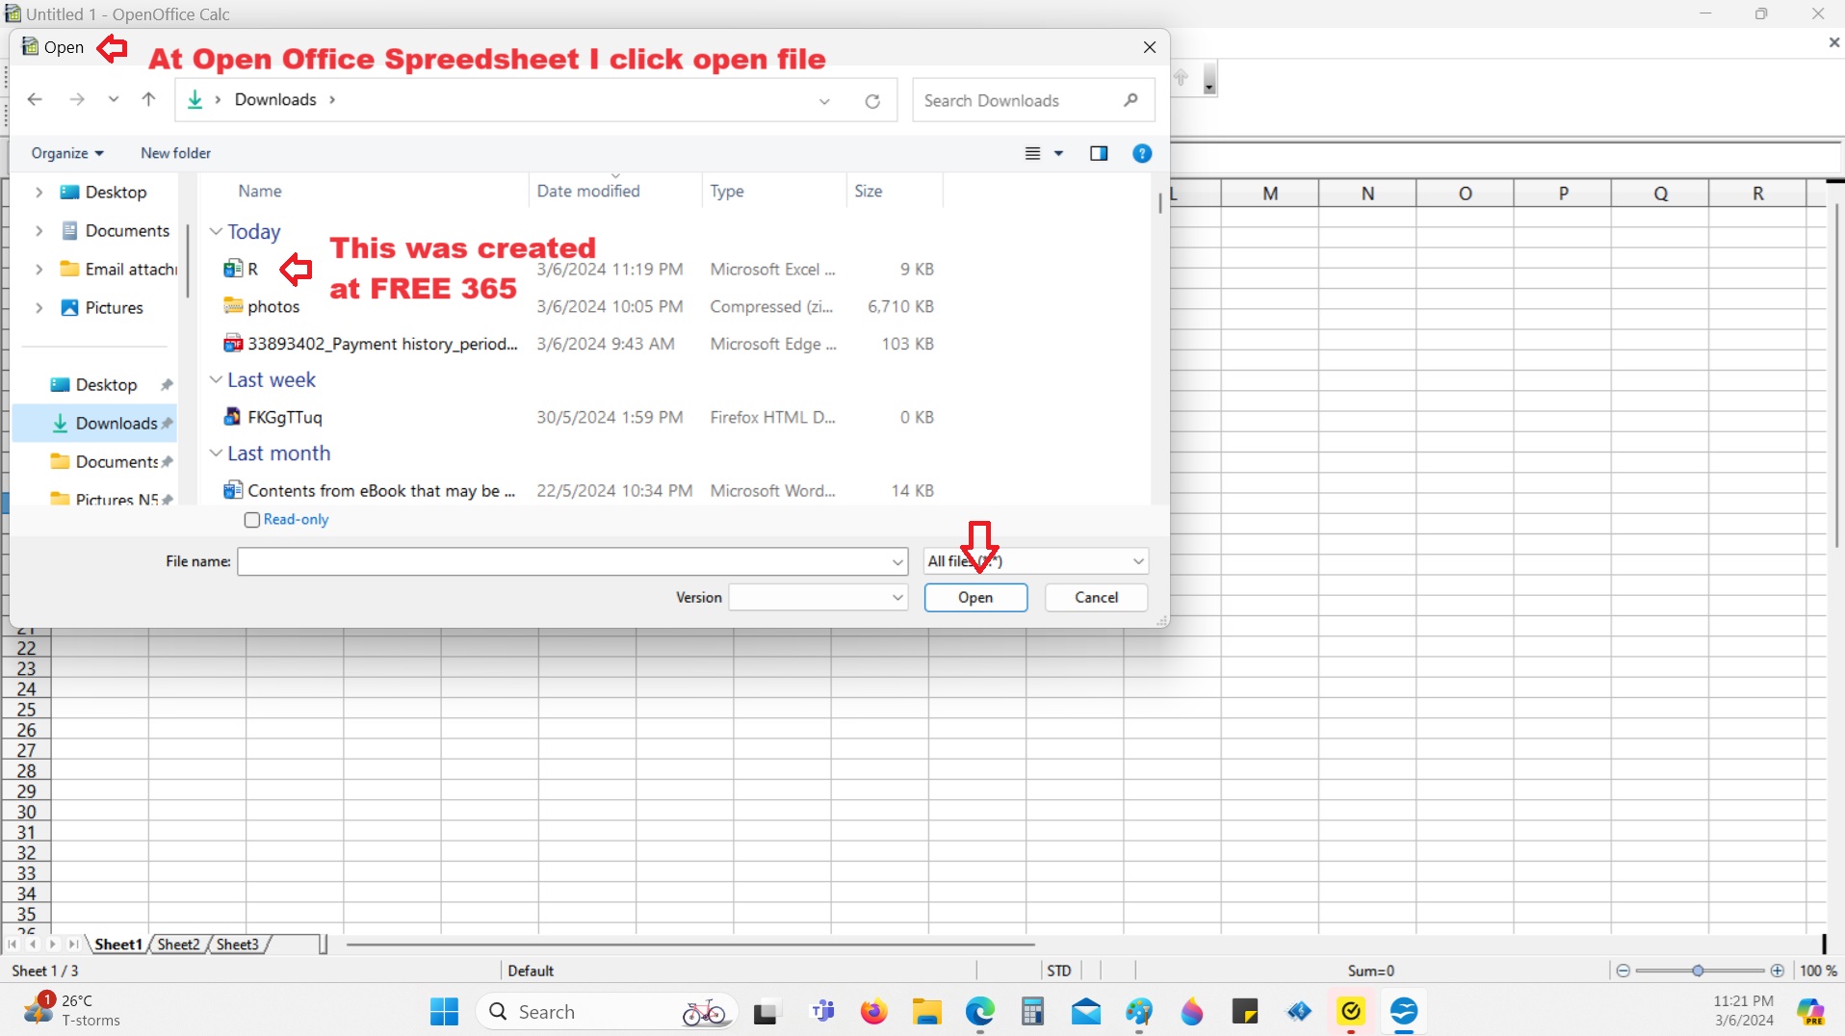Expand the Documents folder in the tree
The width and height of the screenshot is (1845, 1036).
(x=39, y=231)
